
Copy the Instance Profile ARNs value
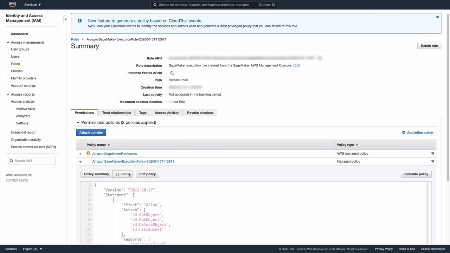click(x=172, y=73)
